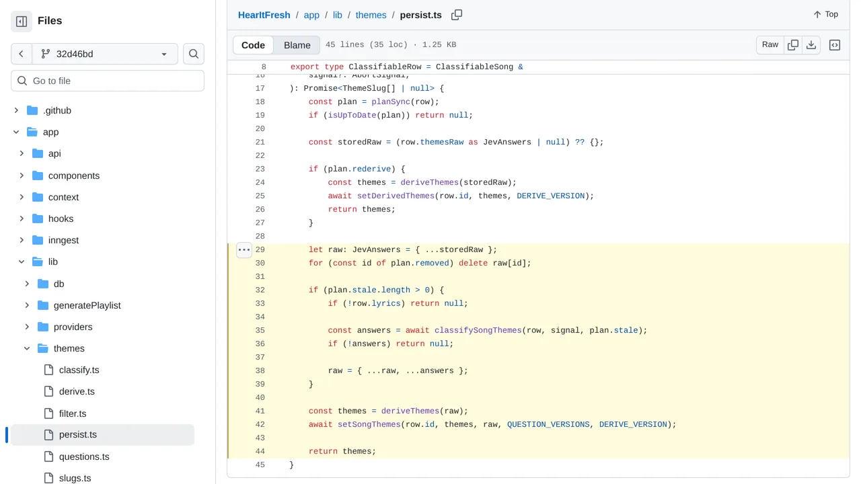Switch to the Blame tab
The width and height of the screenshot is (861, 484).
point(297,45)
